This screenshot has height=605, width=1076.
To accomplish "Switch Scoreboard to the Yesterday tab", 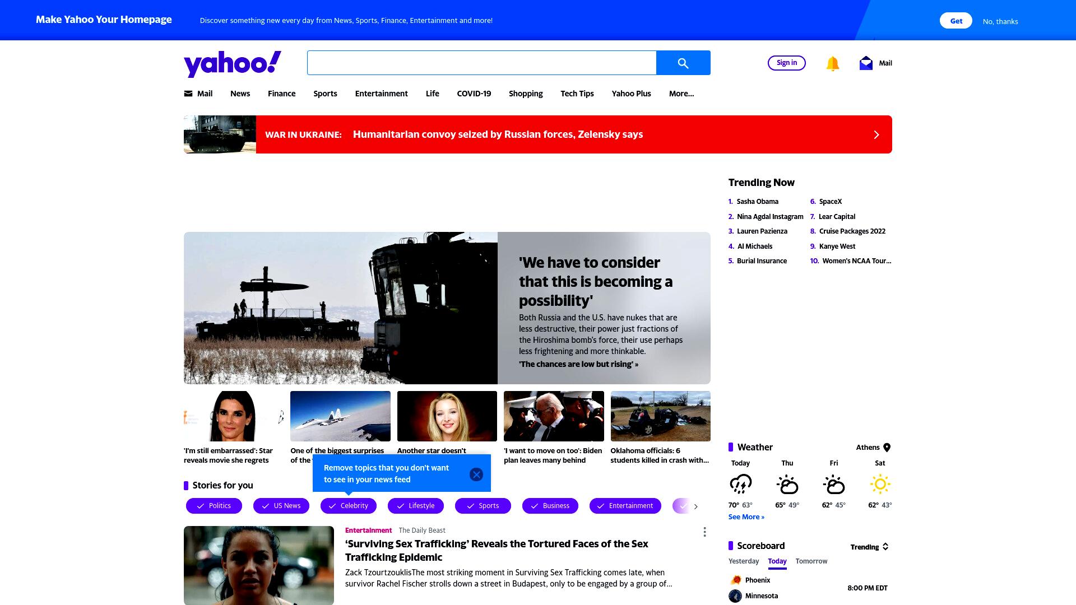I will [x=744, y=561].
